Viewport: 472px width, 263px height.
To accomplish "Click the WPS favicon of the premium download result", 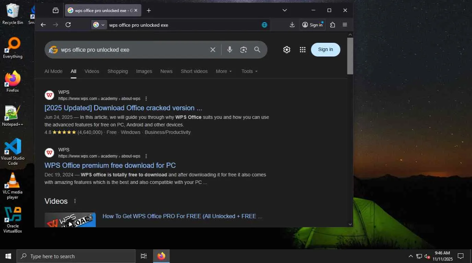I will (x=49, y=153).
